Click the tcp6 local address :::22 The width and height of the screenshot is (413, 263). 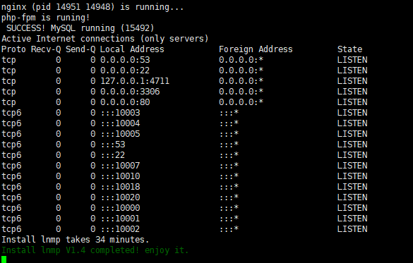click(113, 154)
